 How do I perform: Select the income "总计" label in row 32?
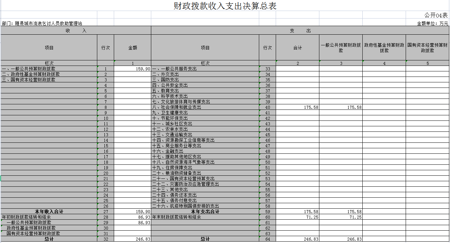(49, 239)
